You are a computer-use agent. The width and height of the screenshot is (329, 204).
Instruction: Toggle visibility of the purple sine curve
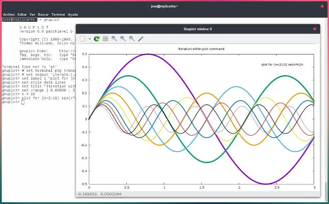[147, 54]
